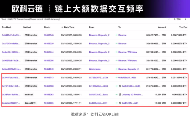Open recipient address 0x8df36a20...035c
190x118 pixels.
pyautogui.click(x=127, y=78)
